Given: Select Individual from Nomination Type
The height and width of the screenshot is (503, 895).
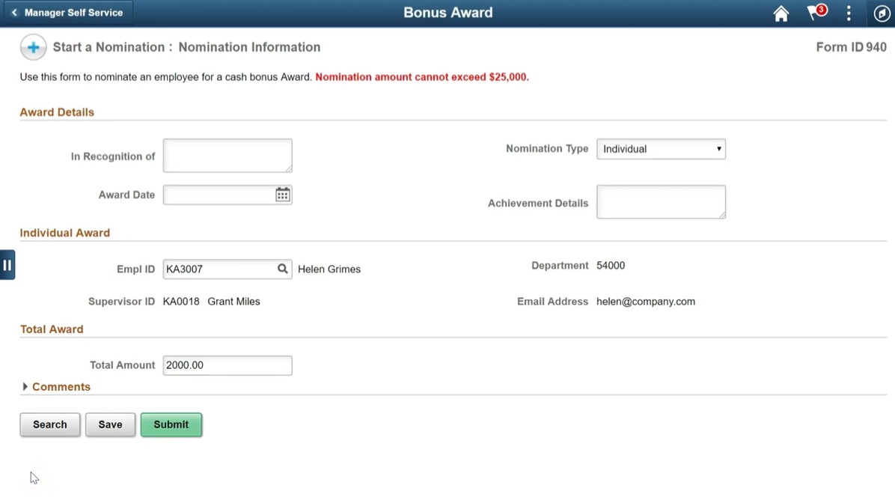Looking at the screenshot, I should (x=661, y=149).
